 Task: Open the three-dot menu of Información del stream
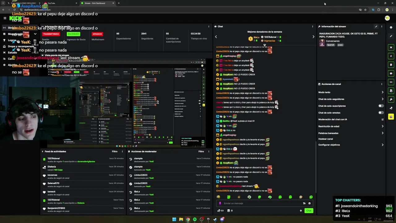click(x=381, y=27)
